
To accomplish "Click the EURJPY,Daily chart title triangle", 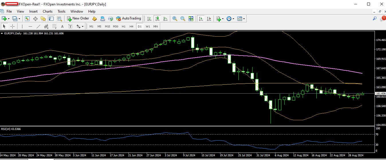I will point(2,33).
